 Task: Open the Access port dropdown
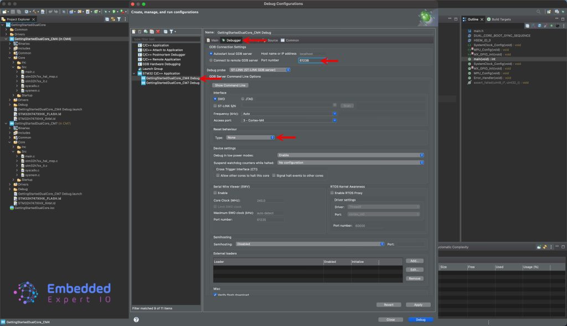pos(289,120)
